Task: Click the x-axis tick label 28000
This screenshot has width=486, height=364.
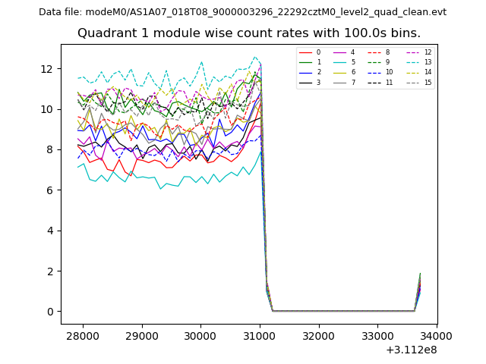Action: click(82, 336)
